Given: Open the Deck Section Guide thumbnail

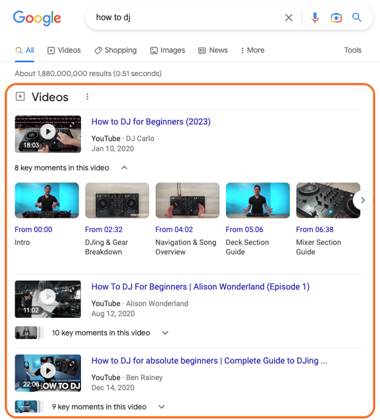Looking at the screenshot, I should click(x=258, y=200).
